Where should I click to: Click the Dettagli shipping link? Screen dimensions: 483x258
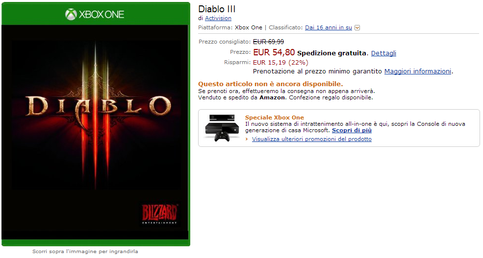click(383, 53)
